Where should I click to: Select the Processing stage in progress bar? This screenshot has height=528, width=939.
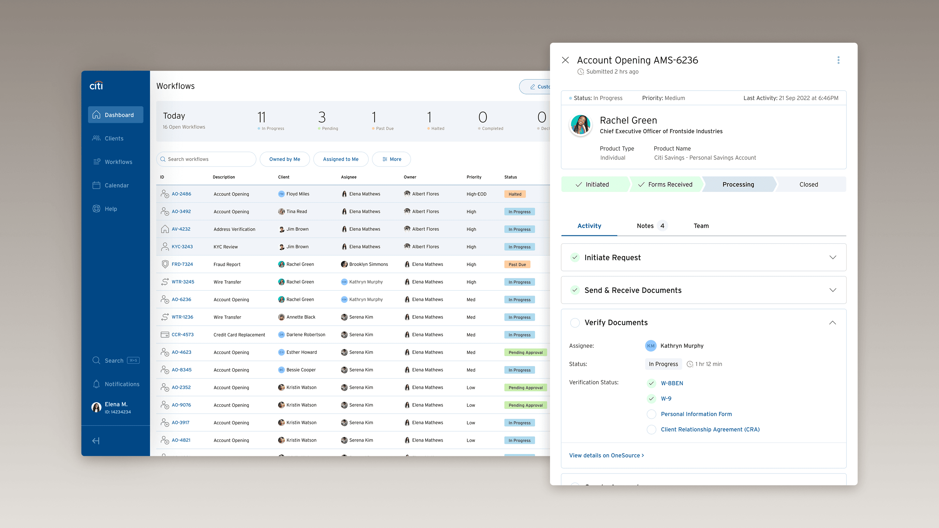(x=738, y=184)
